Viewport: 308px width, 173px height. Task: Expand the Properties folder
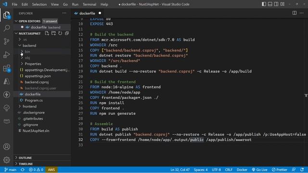(22, 64)
